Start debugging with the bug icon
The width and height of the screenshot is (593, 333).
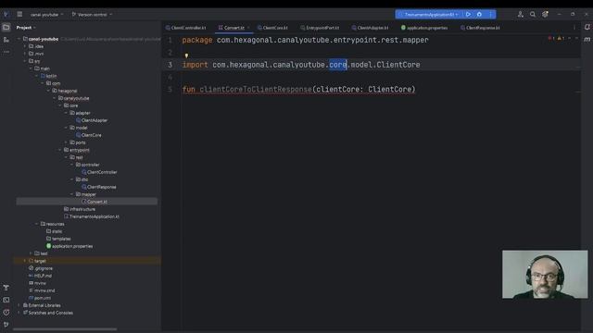pos(479,15)
